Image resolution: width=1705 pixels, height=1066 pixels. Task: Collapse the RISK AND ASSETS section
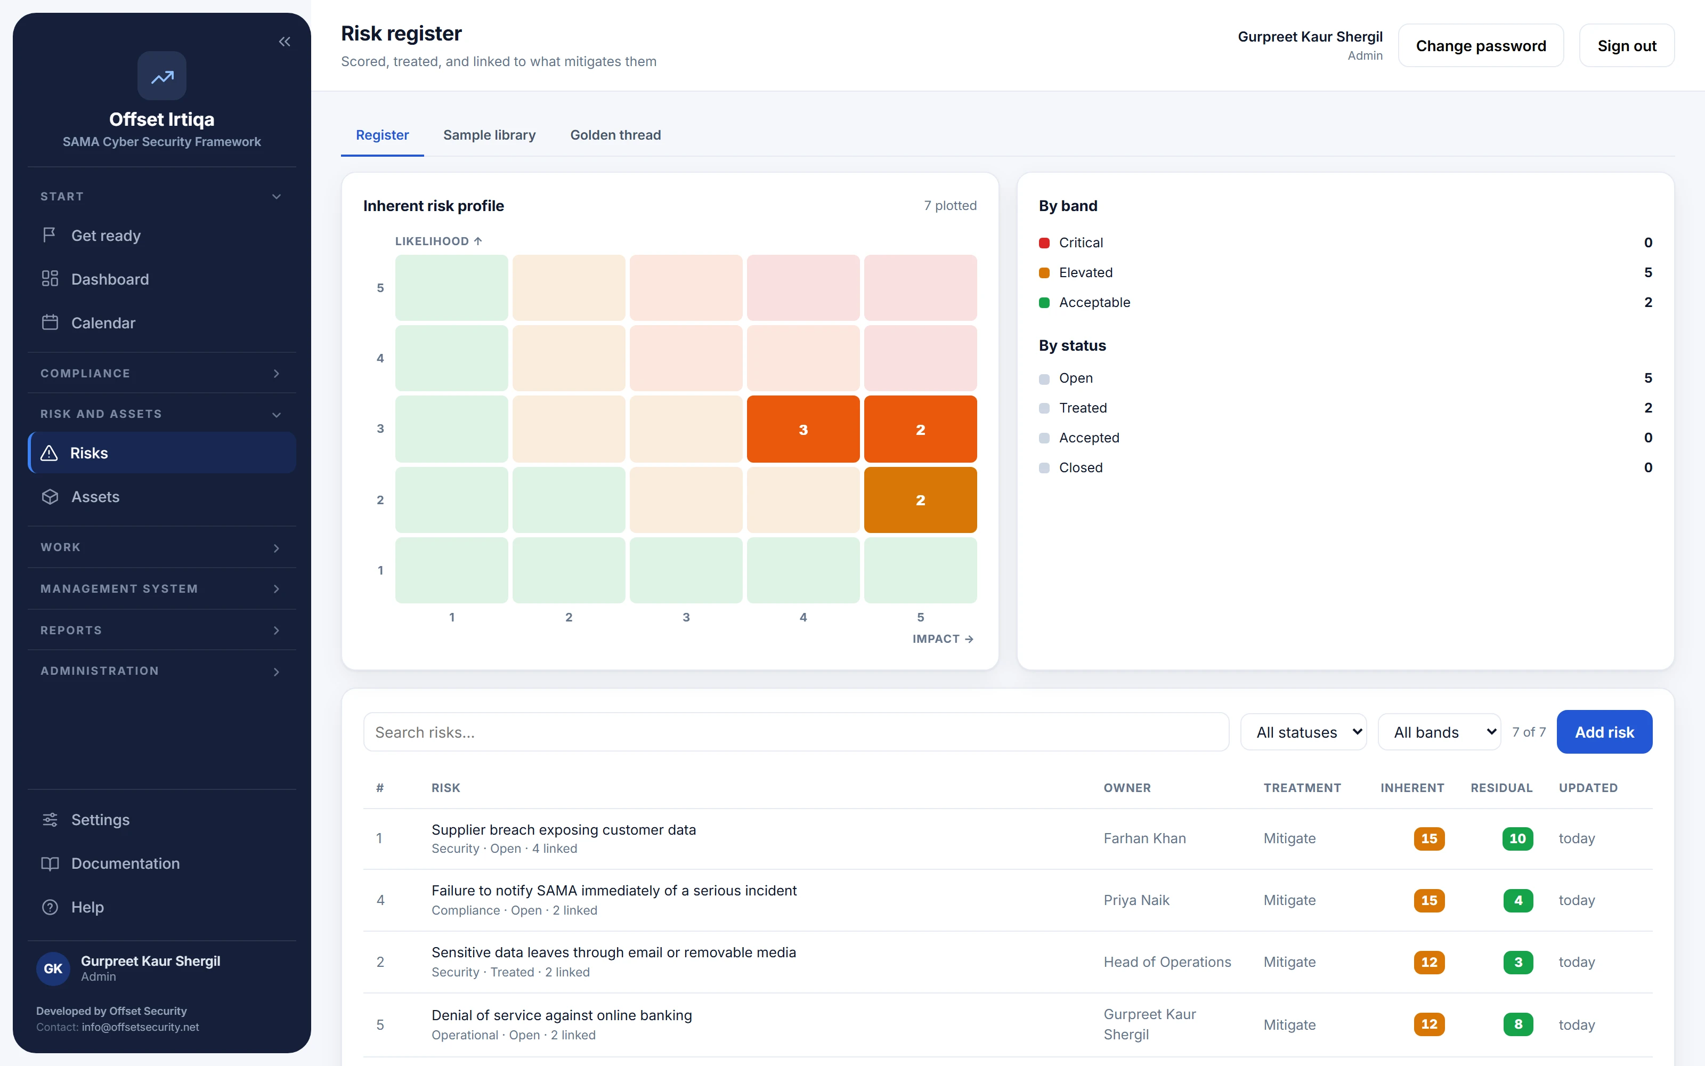click(x=161, y=414)
